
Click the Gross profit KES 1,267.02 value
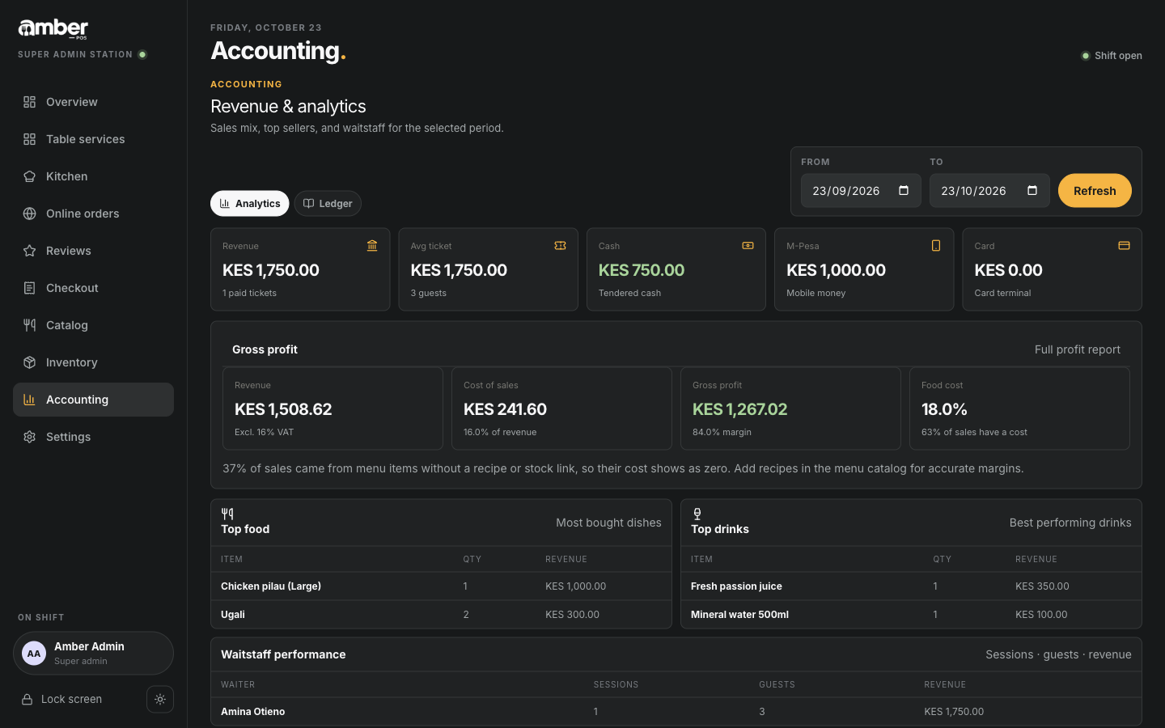pos(739,409)
